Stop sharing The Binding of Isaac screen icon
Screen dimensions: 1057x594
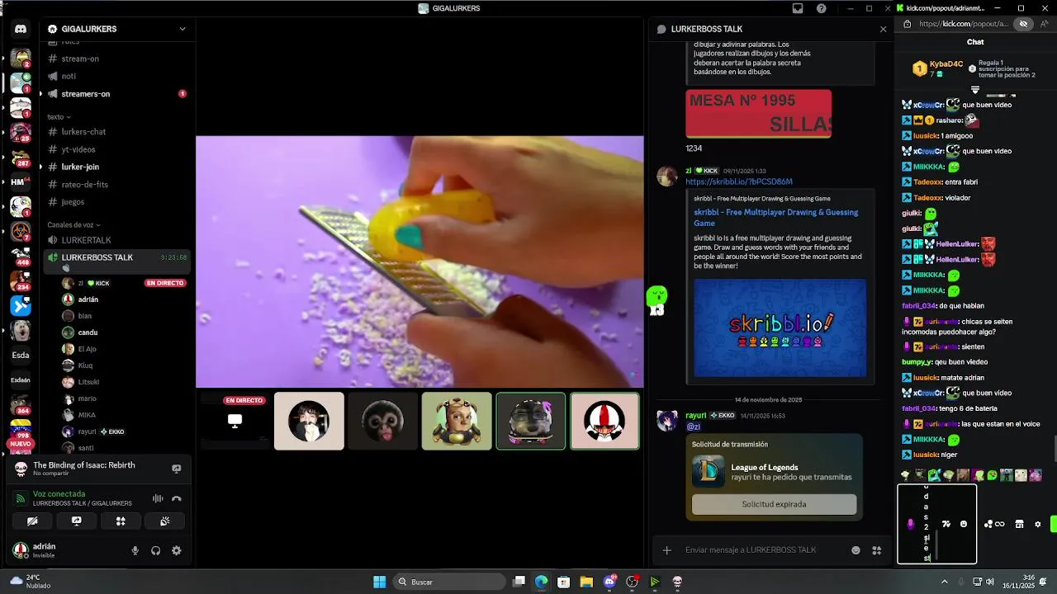pos(176,469)
